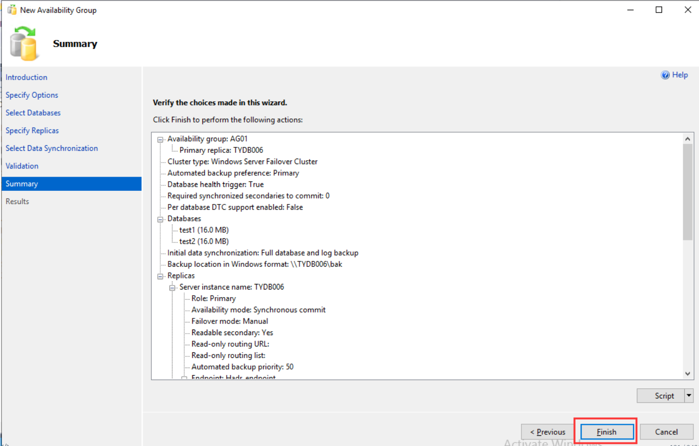This screenshot has width=699, height=446.
Task: Click the Help question mark icon
Action: pyautogui.click(x=665, y=75)
